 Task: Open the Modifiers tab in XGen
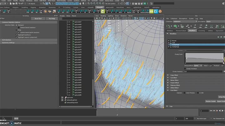click(192, 31)
